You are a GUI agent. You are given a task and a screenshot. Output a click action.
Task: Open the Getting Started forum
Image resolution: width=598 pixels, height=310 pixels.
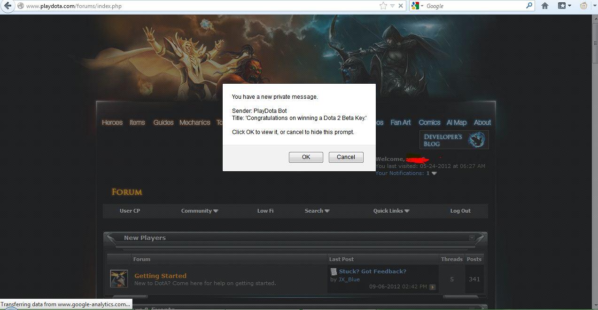[160, 276]
